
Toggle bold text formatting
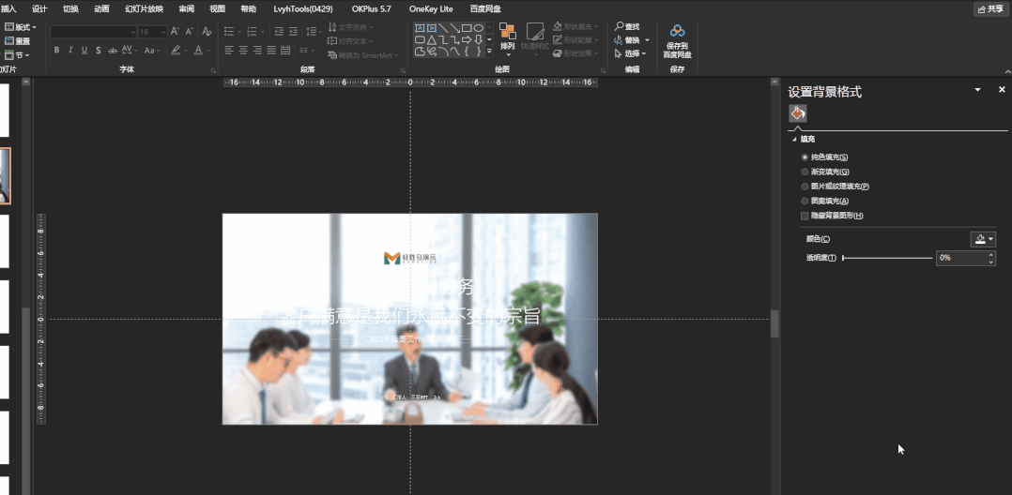56,51
